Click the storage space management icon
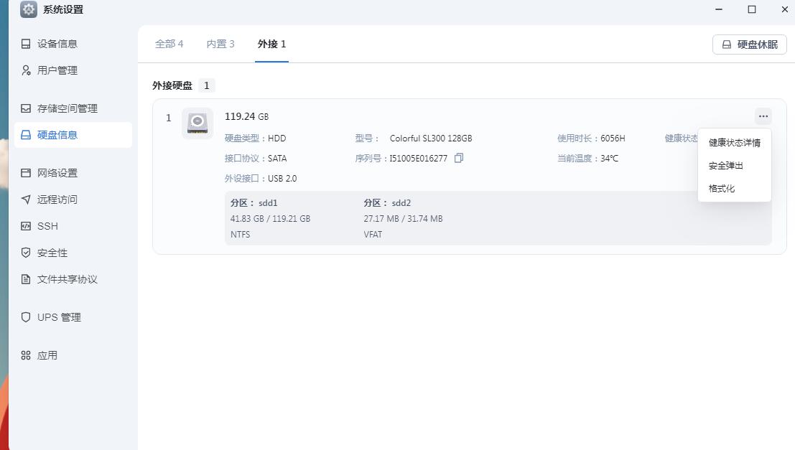This screenshot has width=795, height=450. tap(26, 108)
